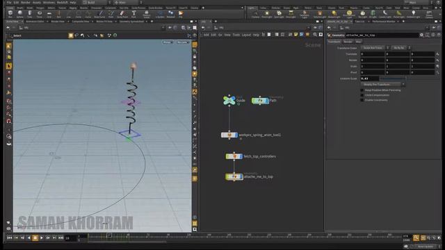Toggle Enable Constraints checkbox

click(x=362, y=100)
